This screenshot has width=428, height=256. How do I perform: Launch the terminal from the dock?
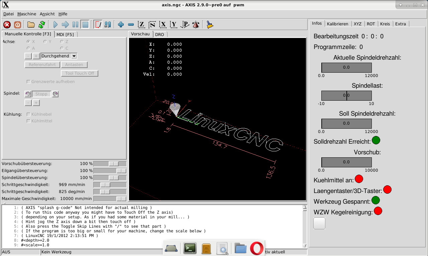point(190,248)
